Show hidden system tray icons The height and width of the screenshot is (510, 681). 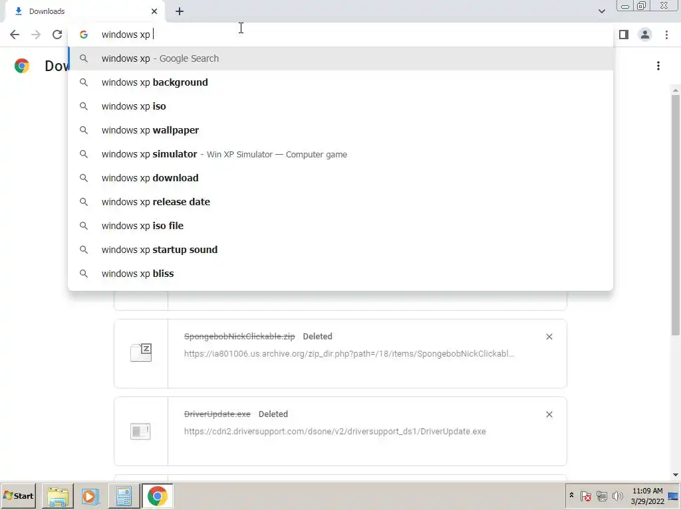[571, 495]
